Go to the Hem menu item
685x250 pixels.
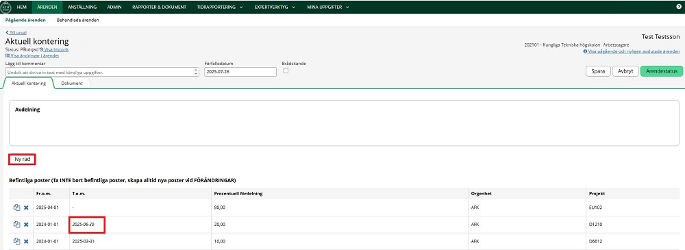point(22,7)
